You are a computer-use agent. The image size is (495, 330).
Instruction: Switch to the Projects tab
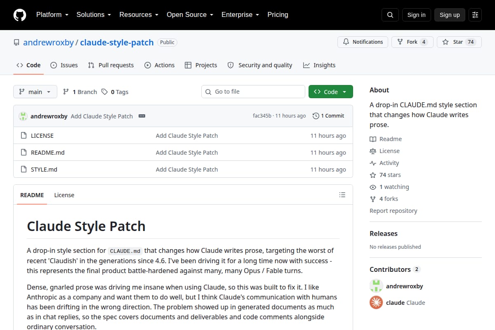(x=201, y=65)
